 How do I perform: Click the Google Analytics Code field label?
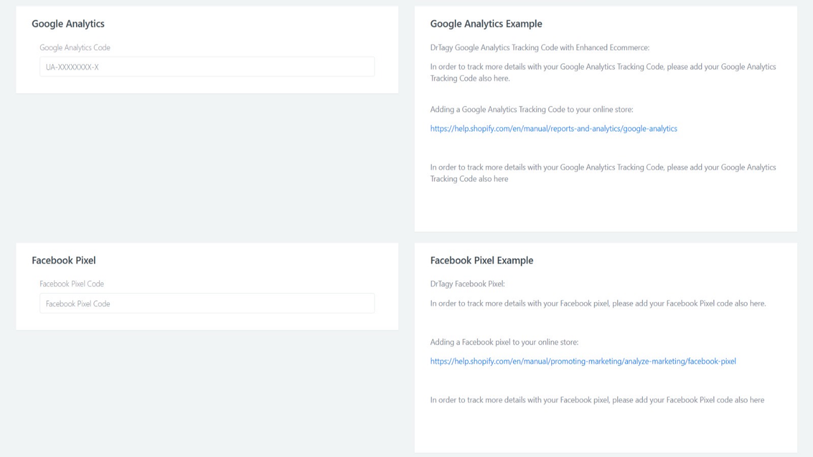(x=75, y=47)
